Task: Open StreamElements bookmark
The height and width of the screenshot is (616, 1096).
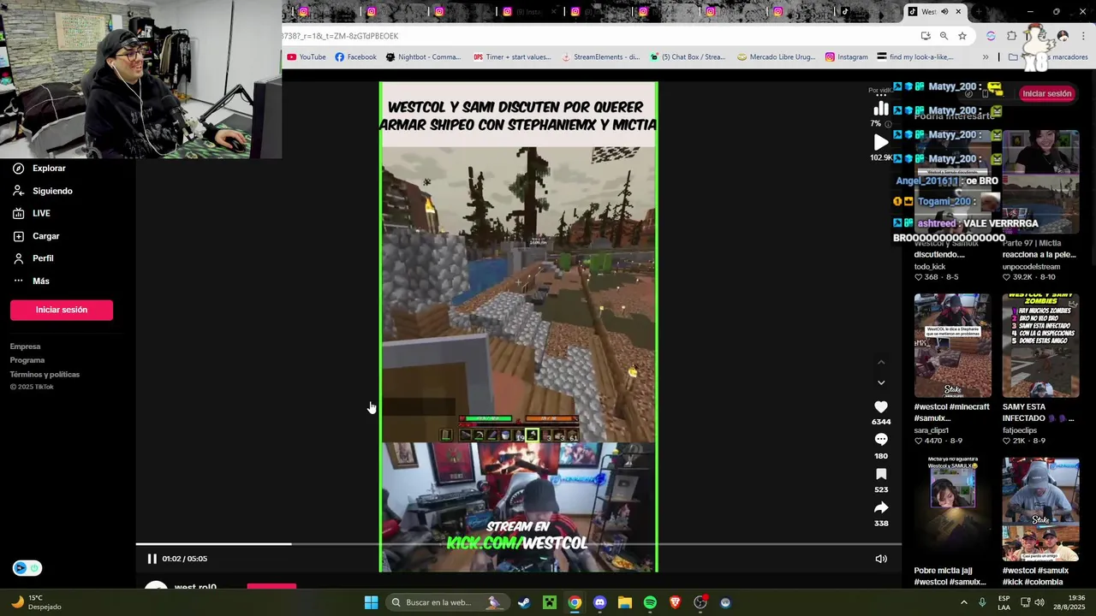Action: coord(600,57)
